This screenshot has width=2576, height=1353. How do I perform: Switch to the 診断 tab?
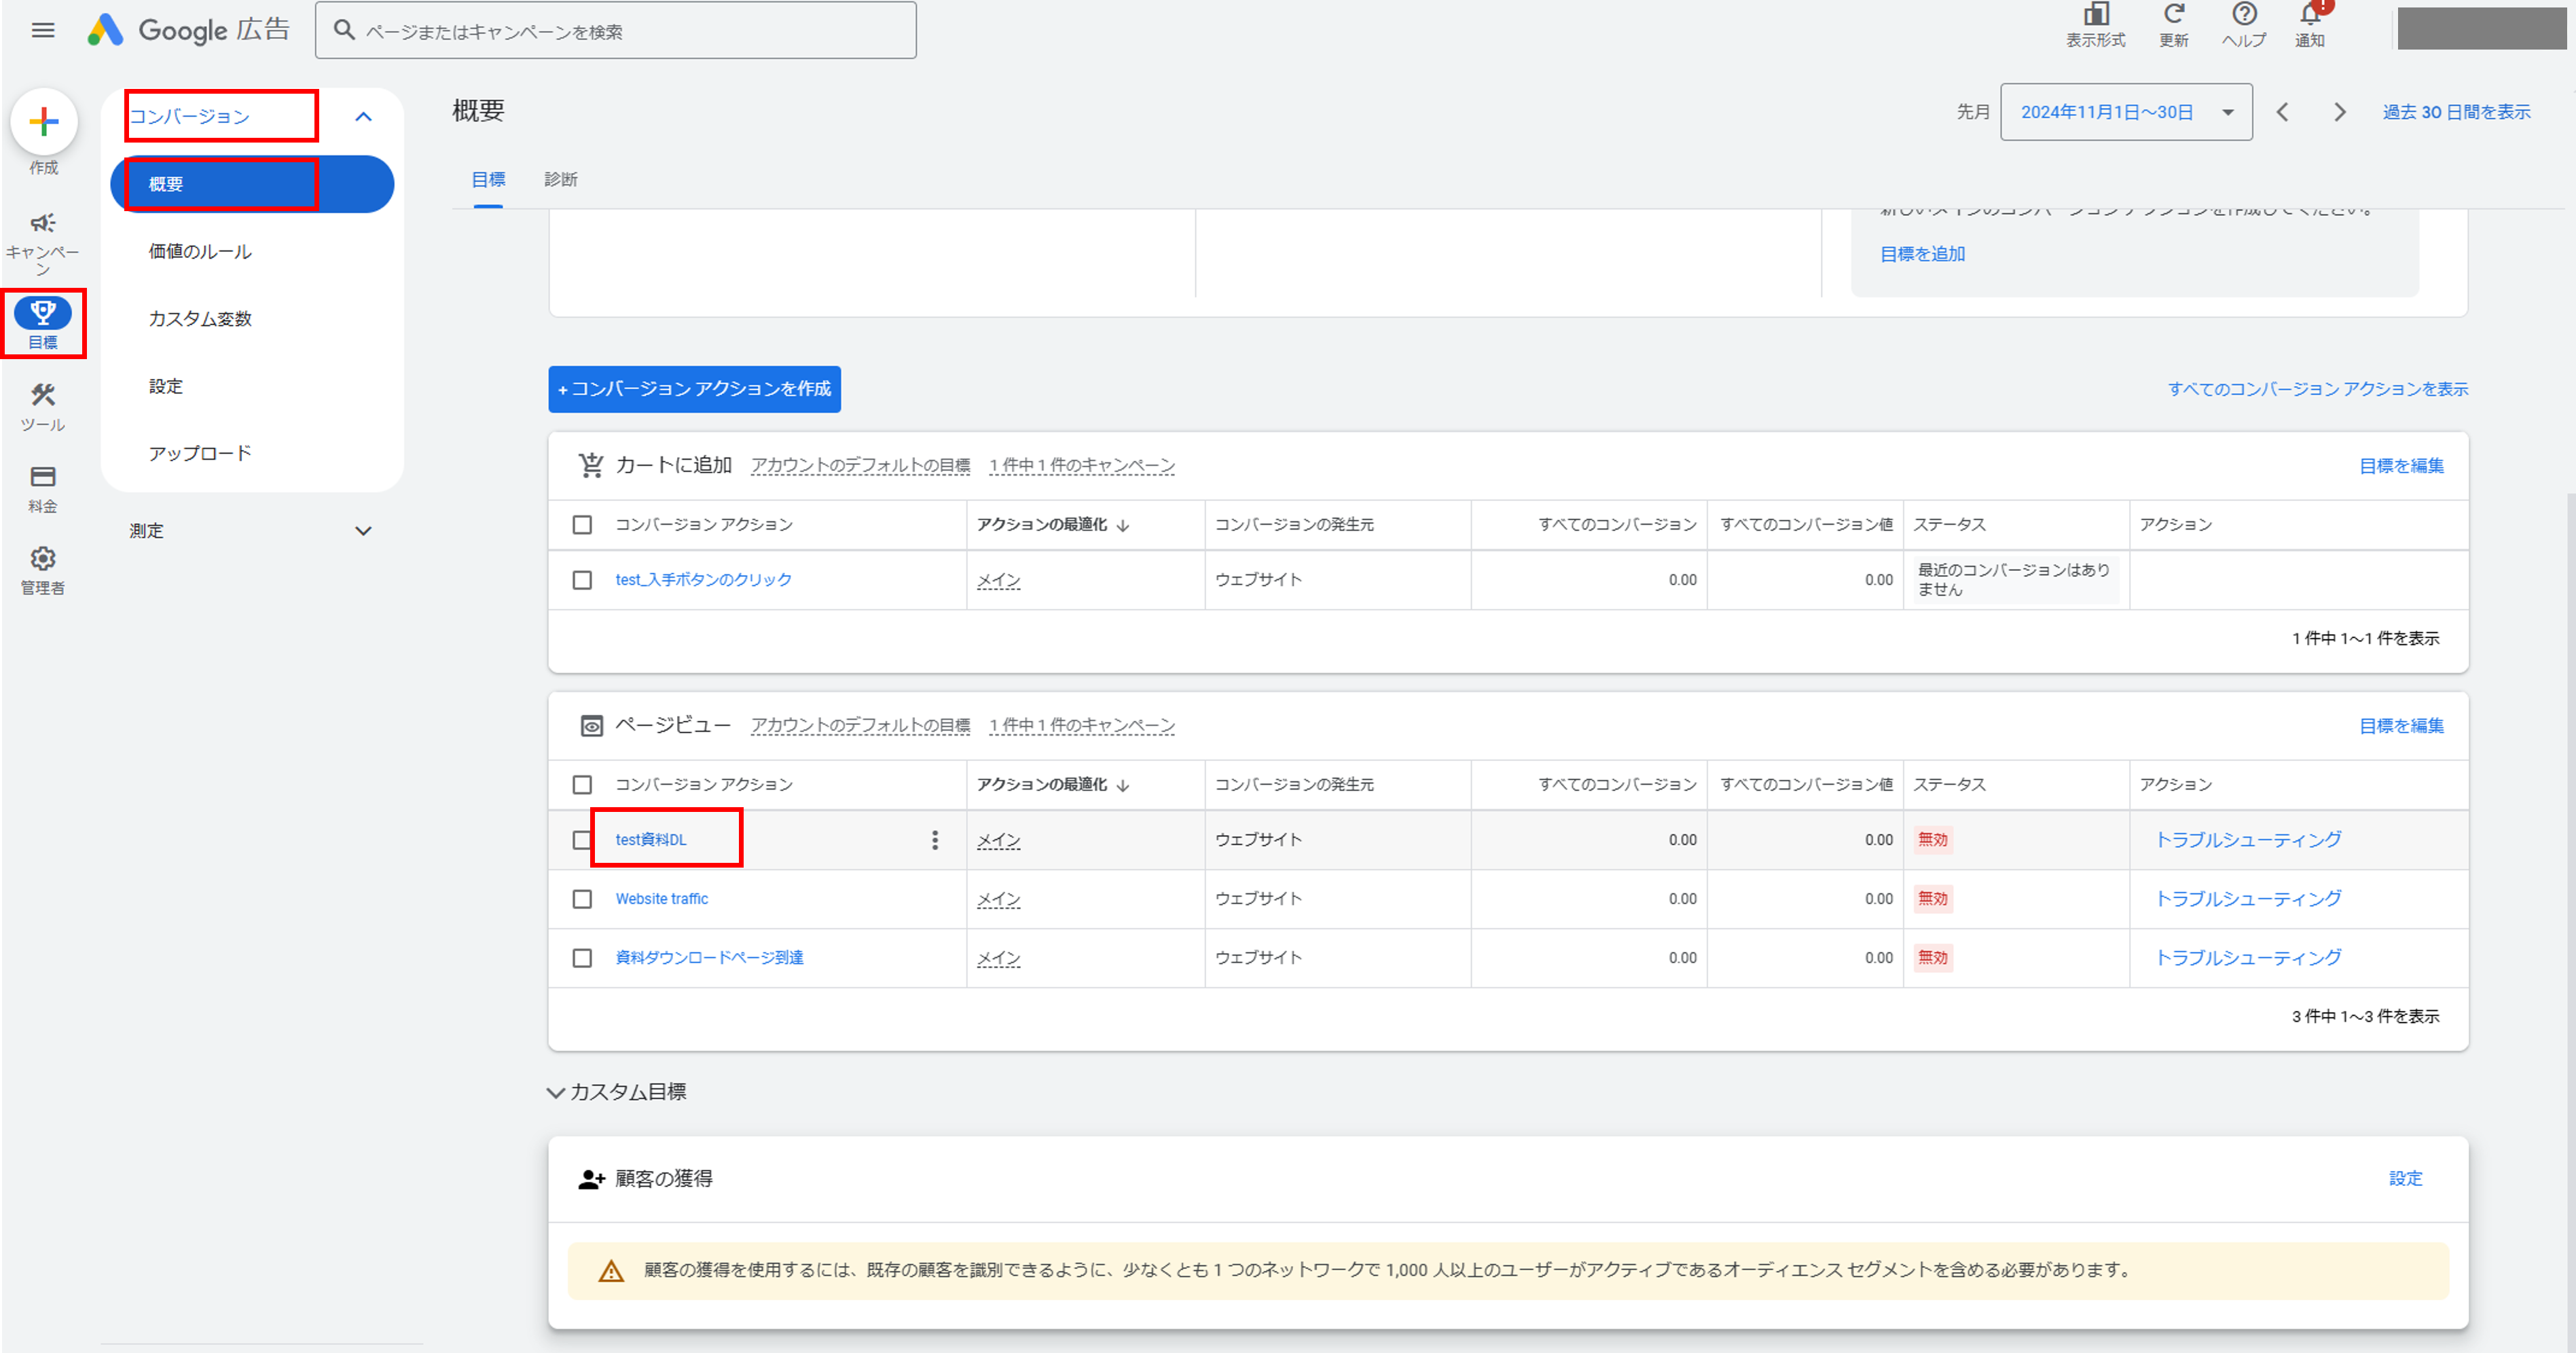tap(561, 180)
